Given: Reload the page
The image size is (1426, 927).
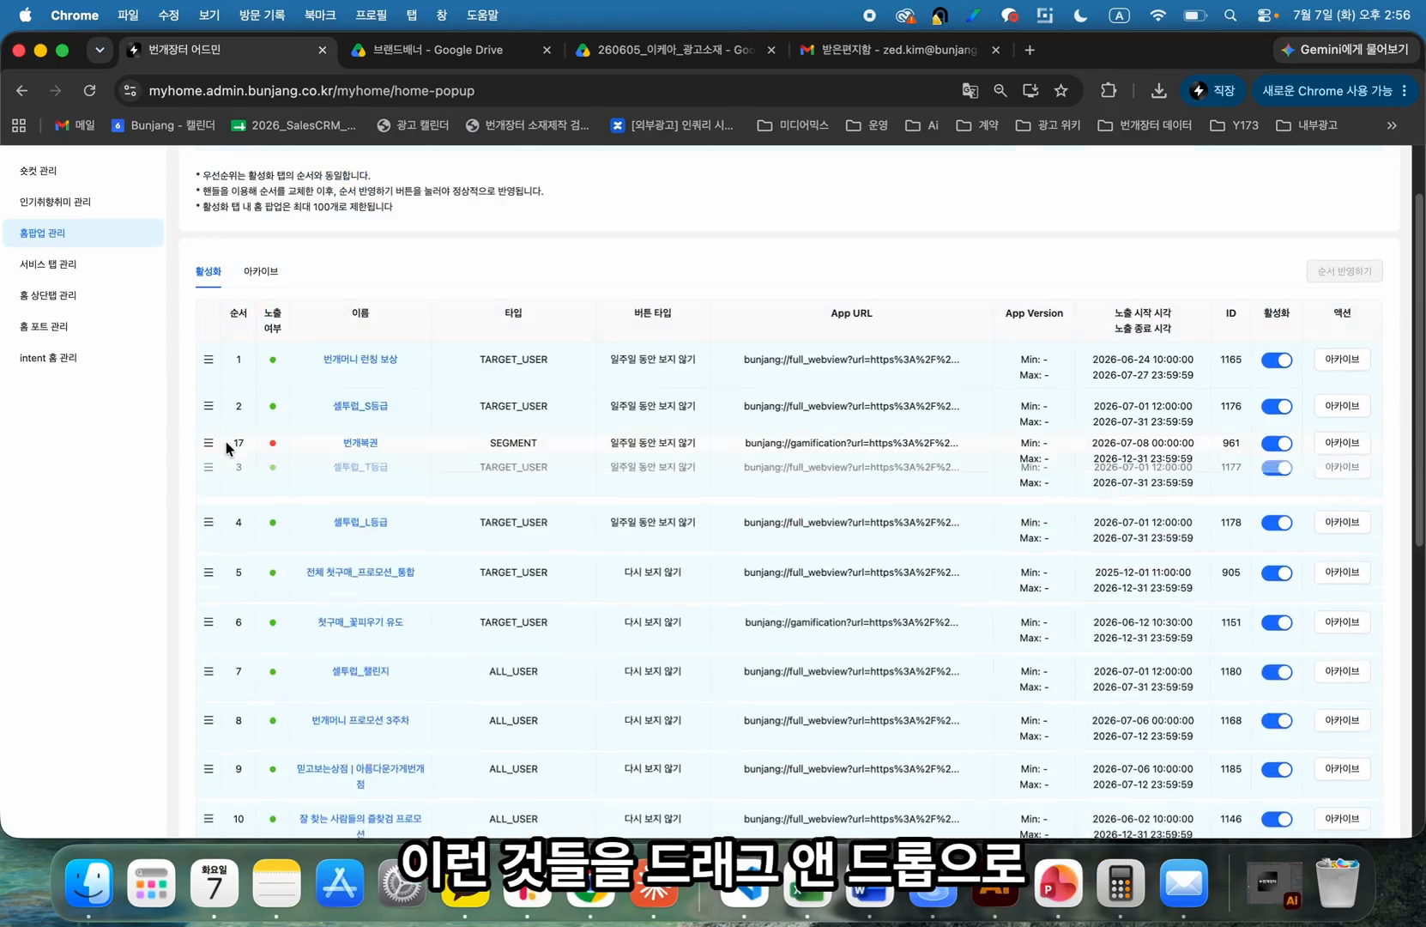Looking at the screenshot, I should coord(89,90).
